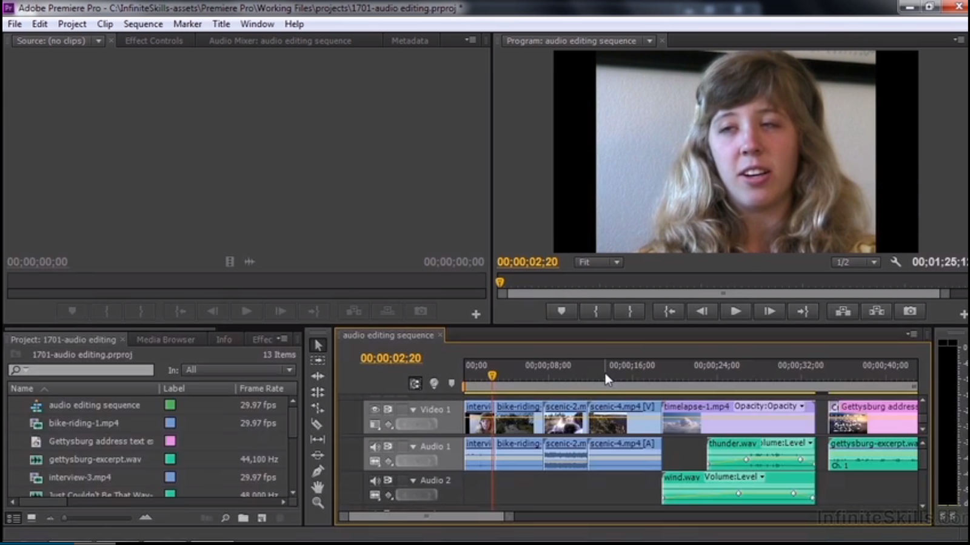Screen dimensions: 970x545
Task: Select the Zoom tool
Action: click(318, 502)
